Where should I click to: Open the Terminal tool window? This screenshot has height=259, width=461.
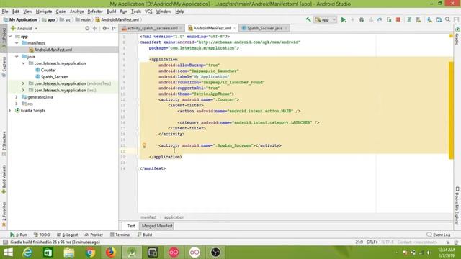click(120, 235)
